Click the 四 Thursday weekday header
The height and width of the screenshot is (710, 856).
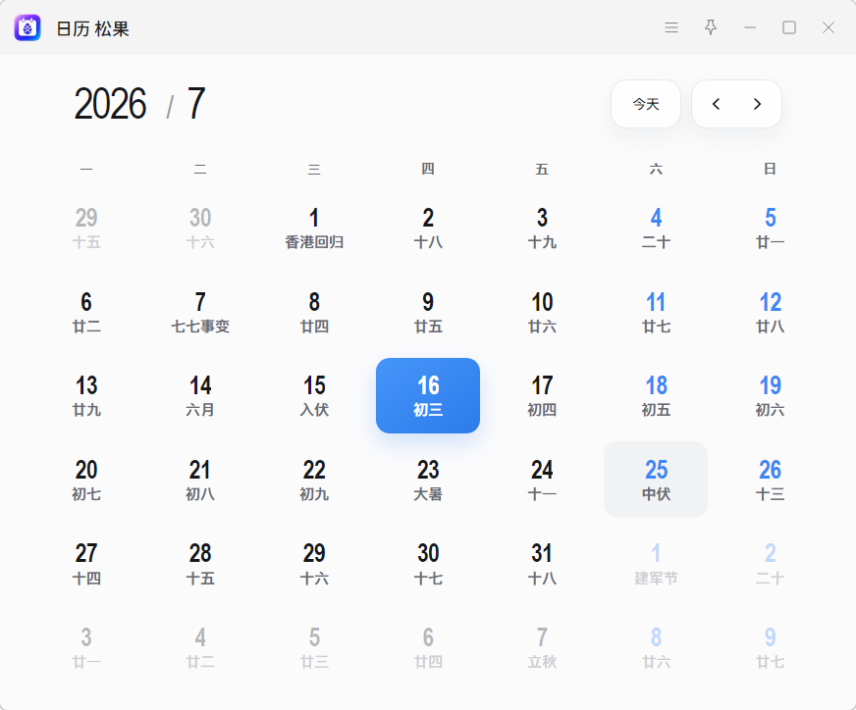click(428, 169)
